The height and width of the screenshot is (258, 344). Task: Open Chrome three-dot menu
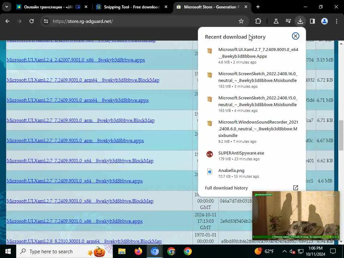coord(337,21)
